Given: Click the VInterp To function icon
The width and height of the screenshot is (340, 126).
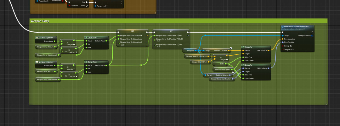Looking at the screenshot, I should [x=243, y=47].
